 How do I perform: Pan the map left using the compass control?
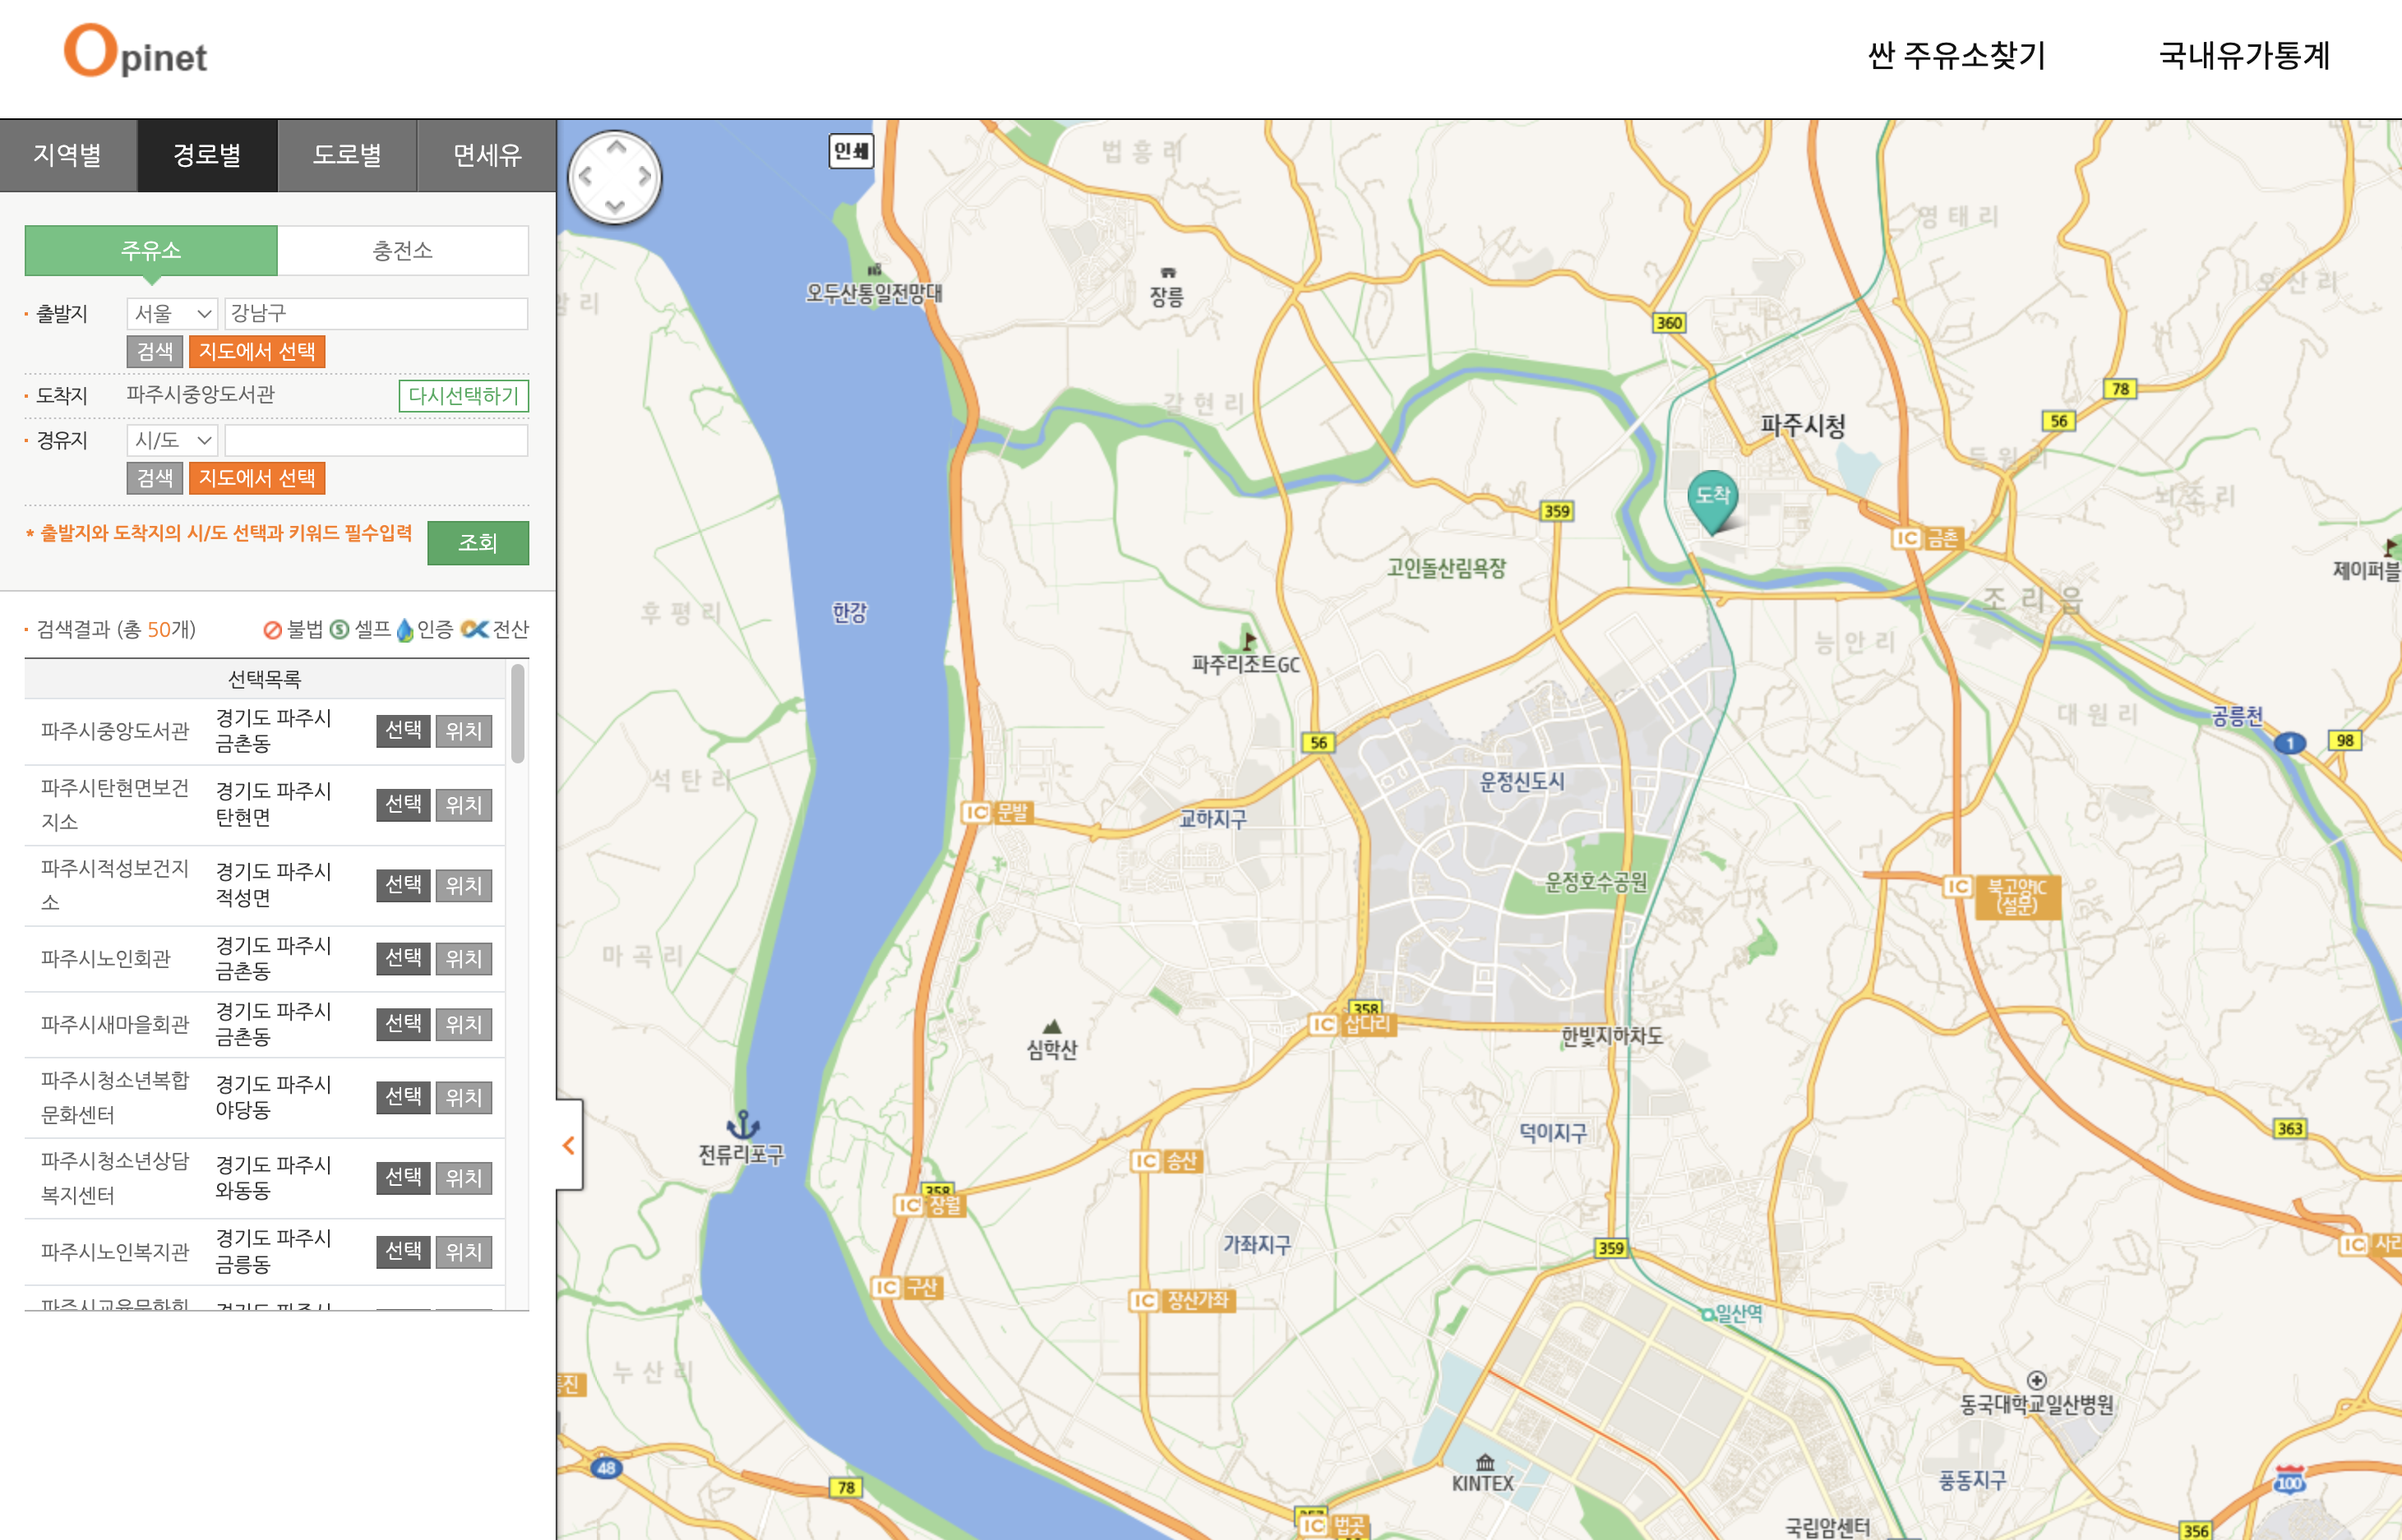click(x=586, y=177)
